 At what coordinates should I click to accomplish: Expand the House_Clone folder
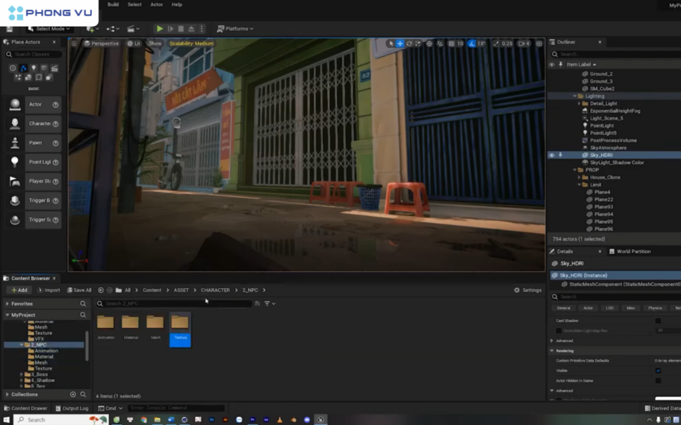click(579, 177)
